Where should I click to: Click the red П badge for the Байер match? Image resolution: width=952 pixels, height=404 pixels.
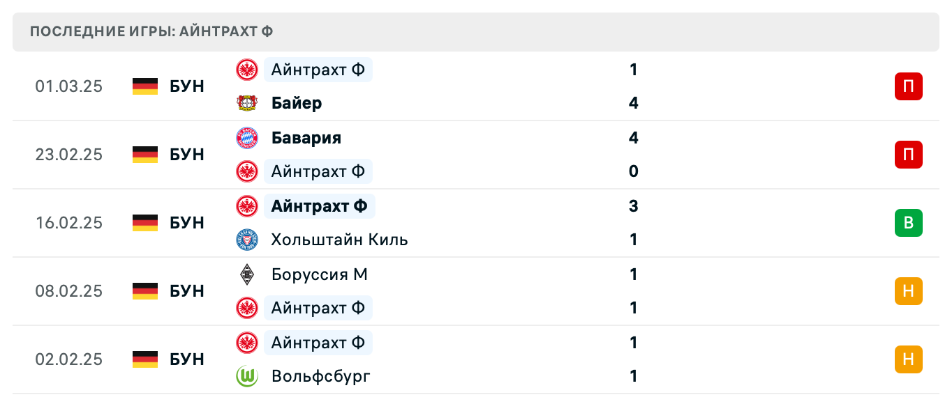(x=908, y=86)
